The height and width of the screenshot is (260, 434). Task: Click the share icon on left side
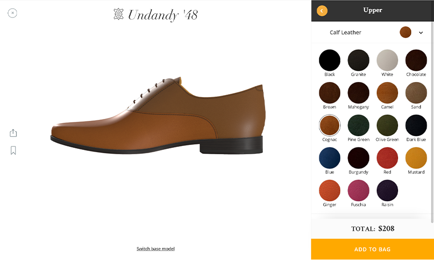(x=13, y=133)
